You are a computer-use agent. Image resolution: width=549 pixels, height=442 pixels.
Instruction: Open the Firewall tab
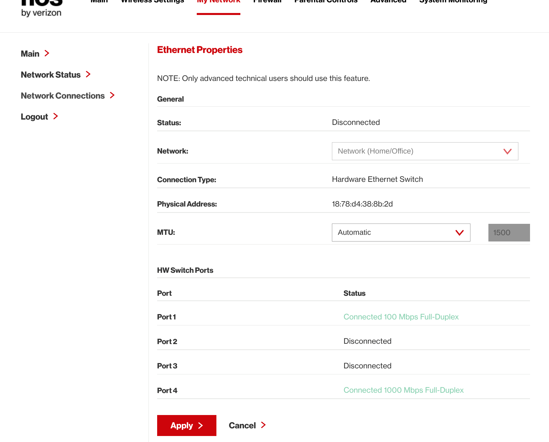267,2
